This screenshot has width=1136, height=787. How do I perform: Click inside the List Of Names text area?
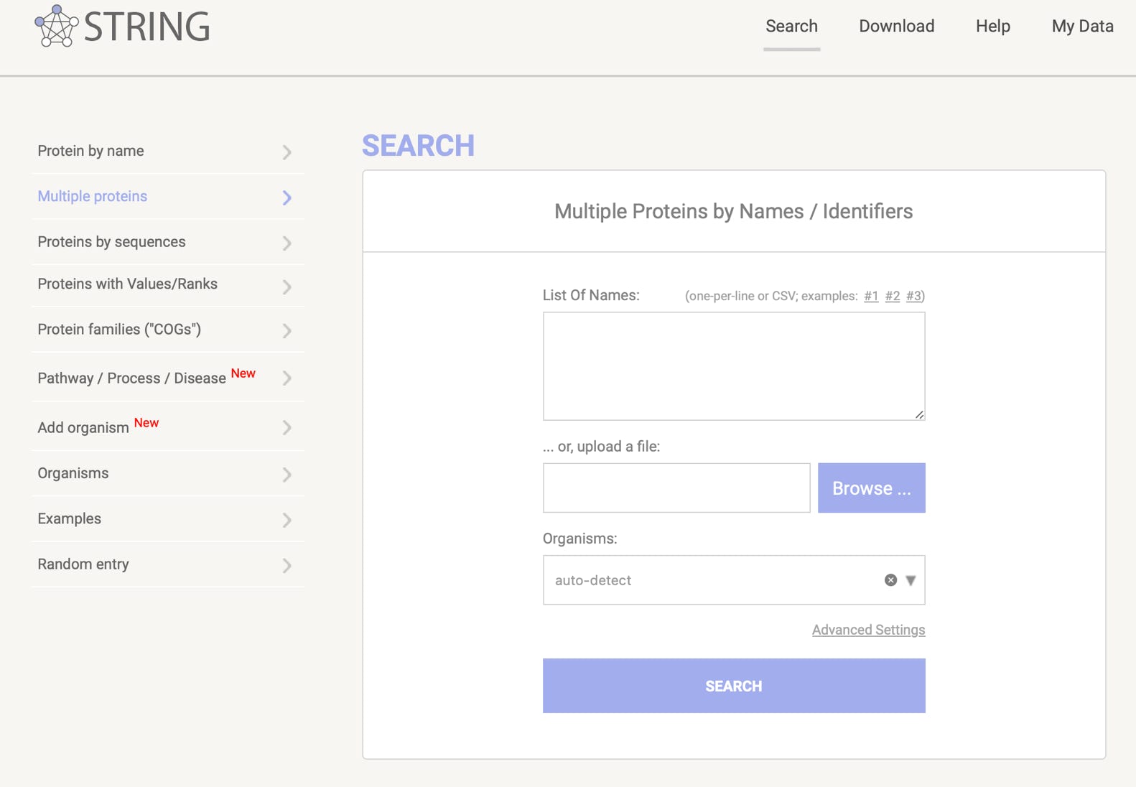click(x=733, y=366)
